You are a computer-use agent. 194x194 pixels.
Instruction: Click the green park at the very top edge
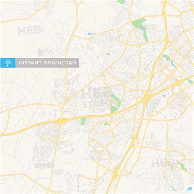(121, 2)
